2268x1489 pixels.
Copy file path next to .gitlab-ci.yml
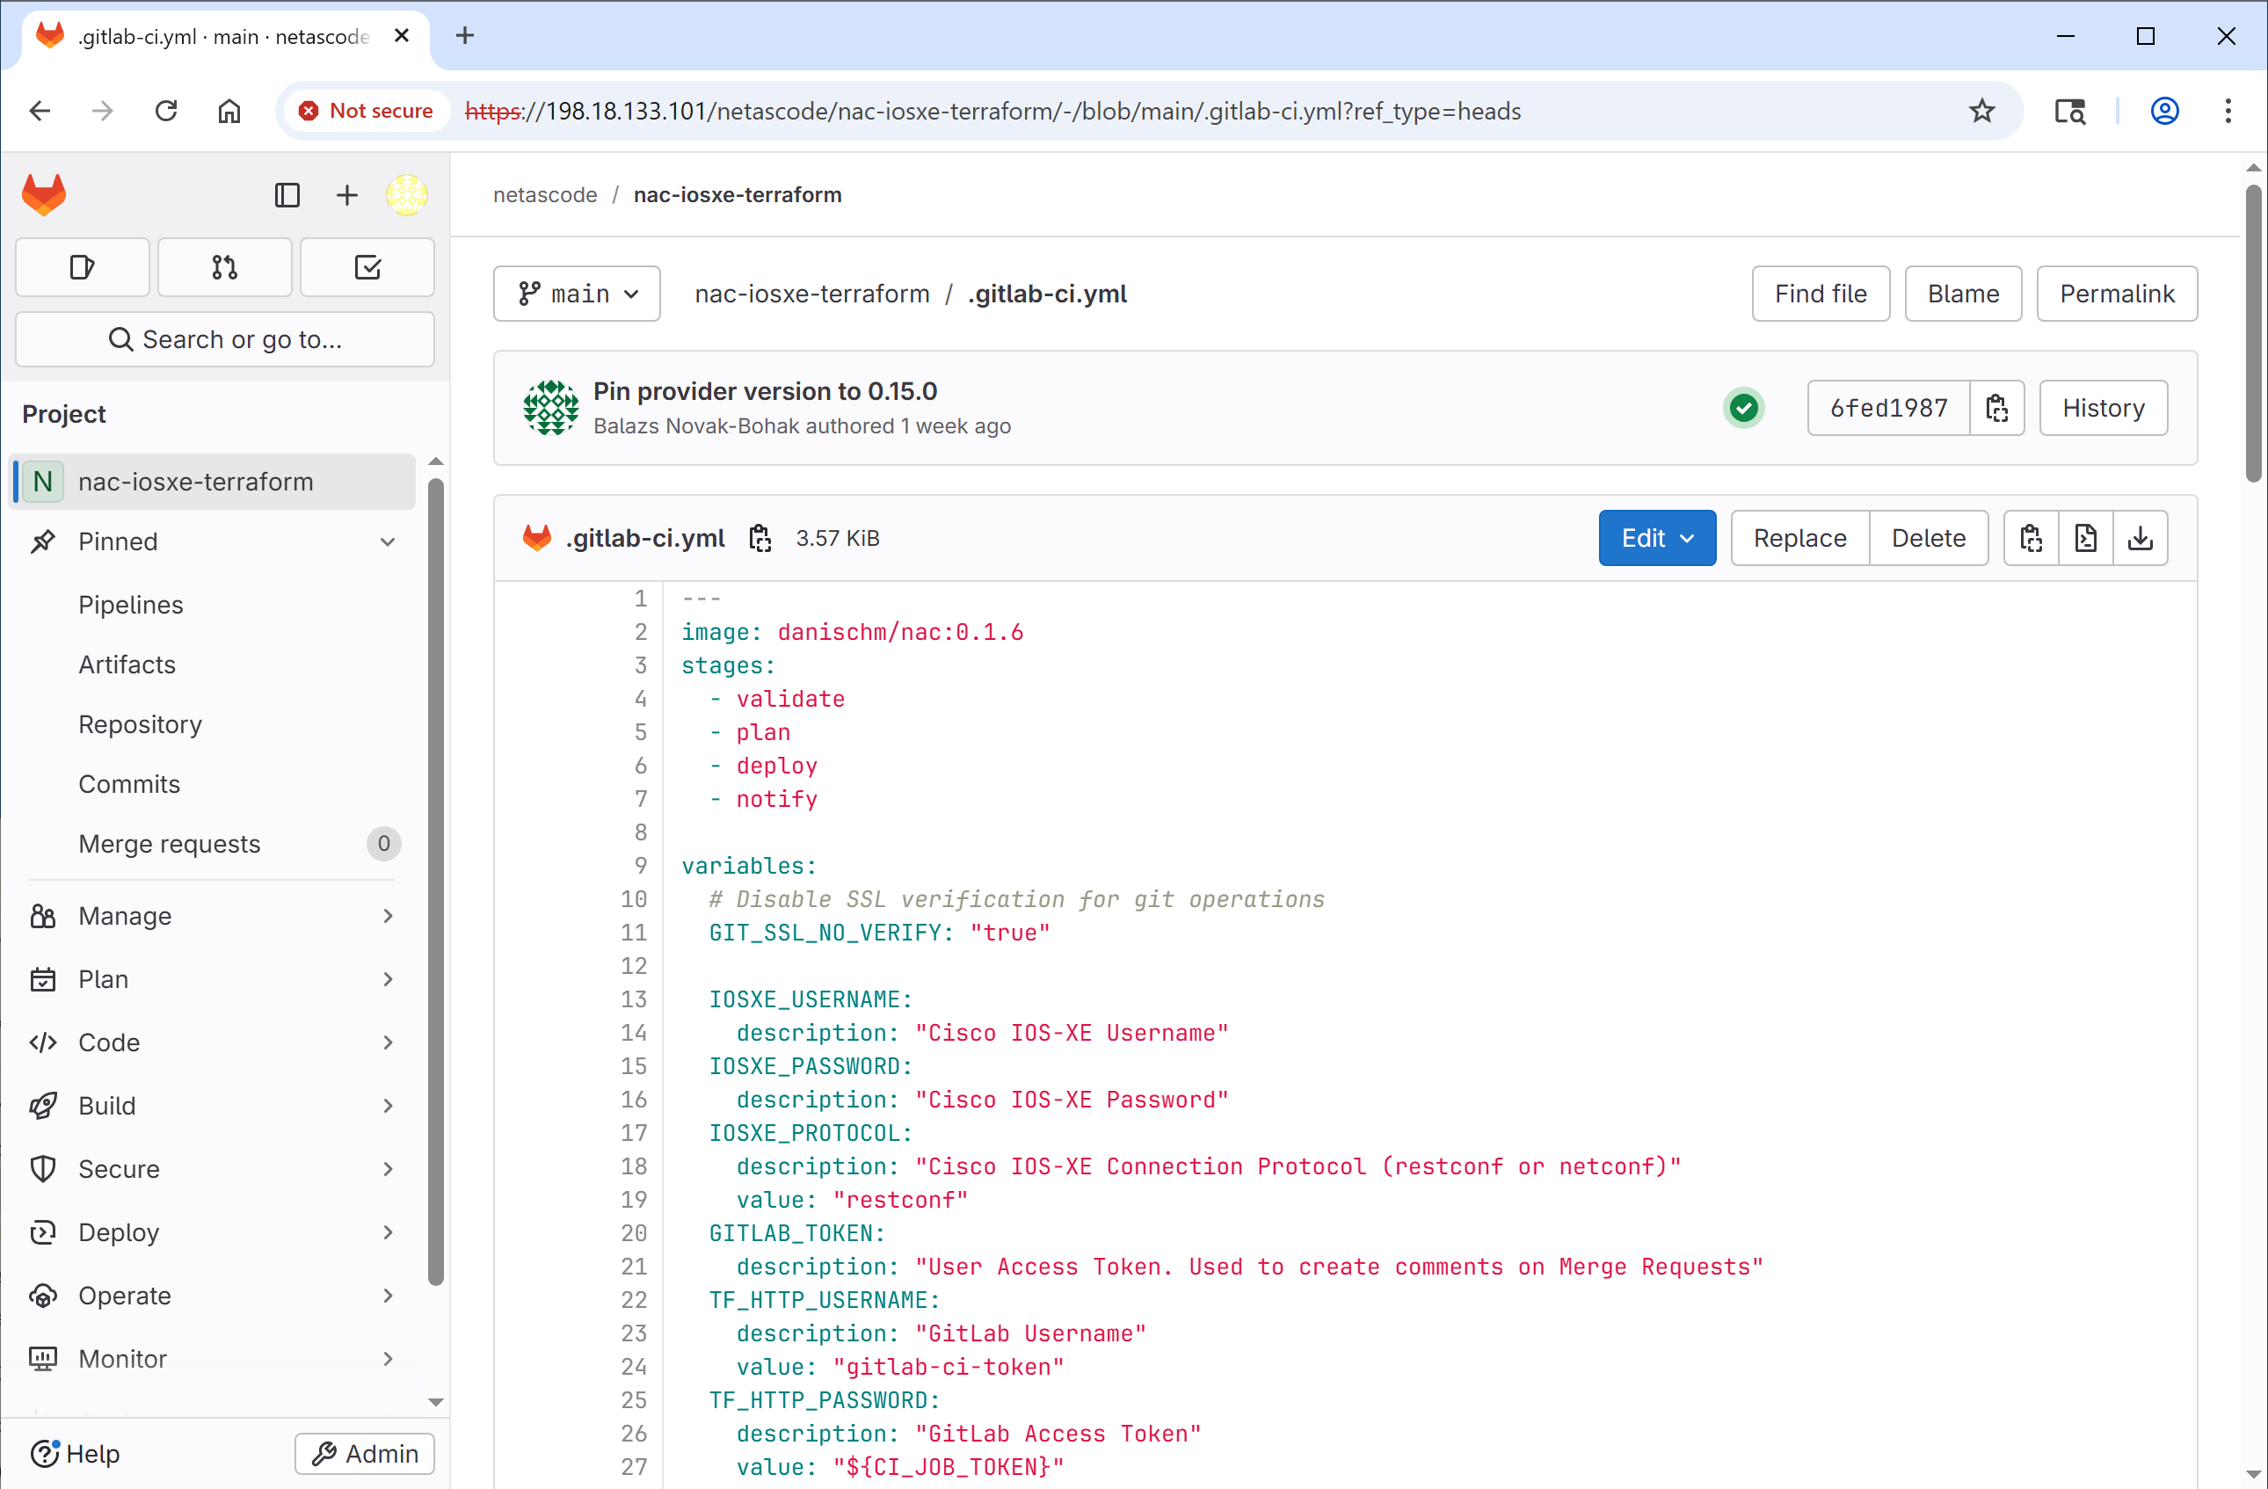tap(760, 538)
